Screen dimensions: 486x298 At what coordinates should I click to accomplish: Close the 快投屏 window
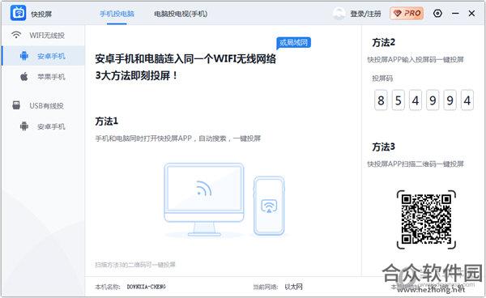coord(471,13)
